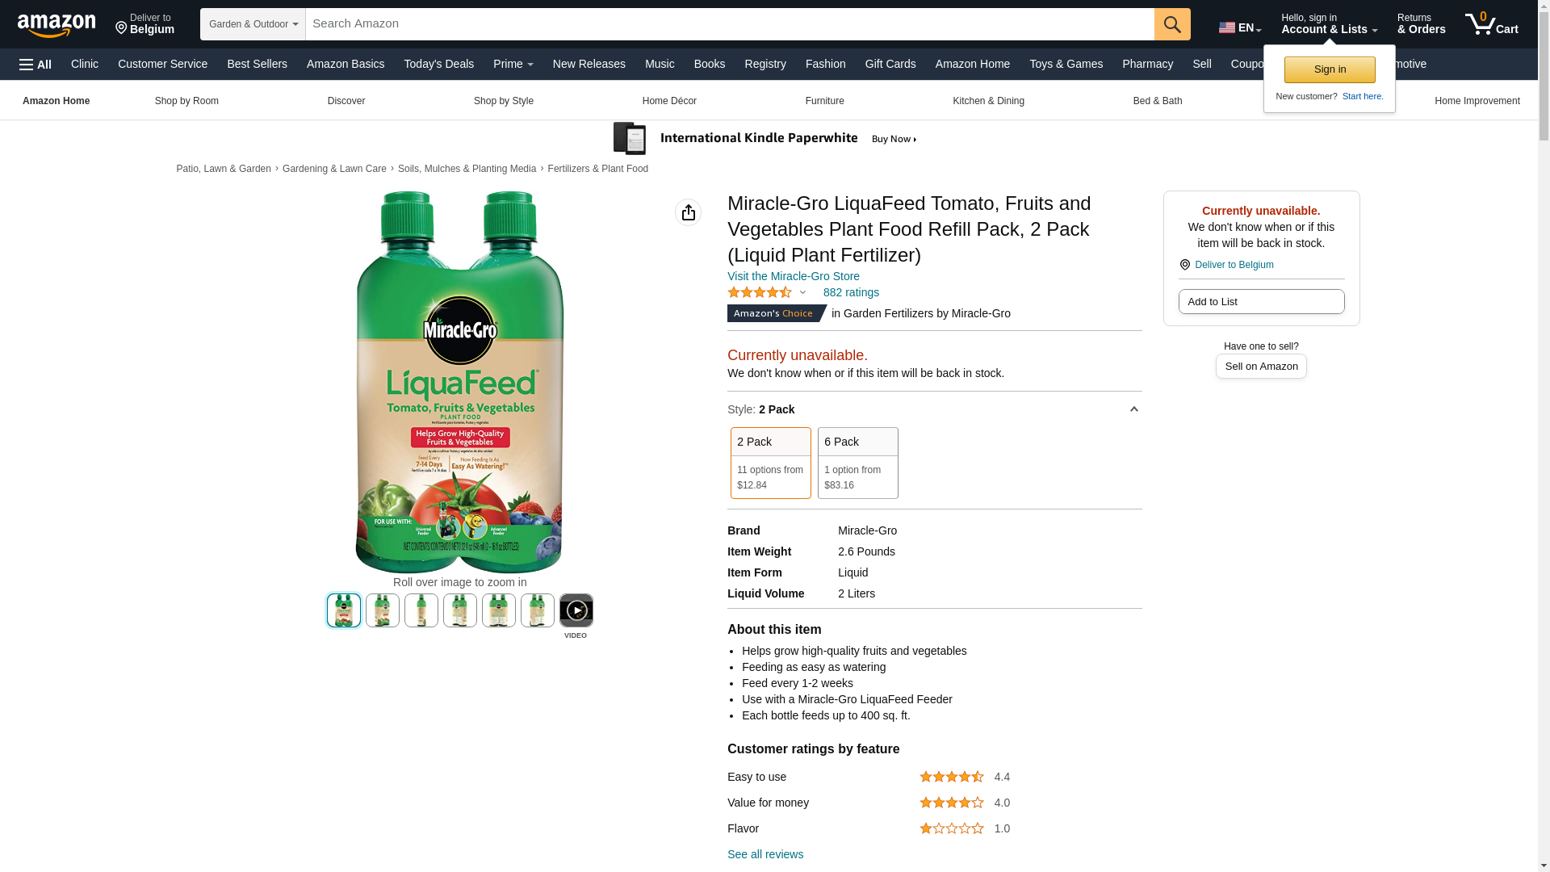Collapse the Style section chevron
1550x872 pixels.
(x=1133, y=409)
